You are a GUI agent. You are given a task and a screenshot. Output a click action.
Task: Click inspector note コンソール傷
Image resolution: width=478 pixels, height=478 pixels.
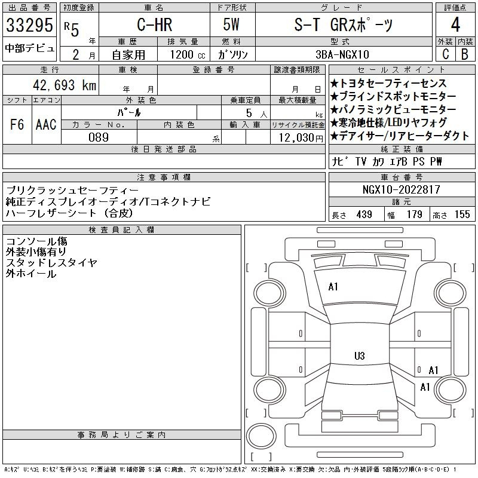[36, 241]
